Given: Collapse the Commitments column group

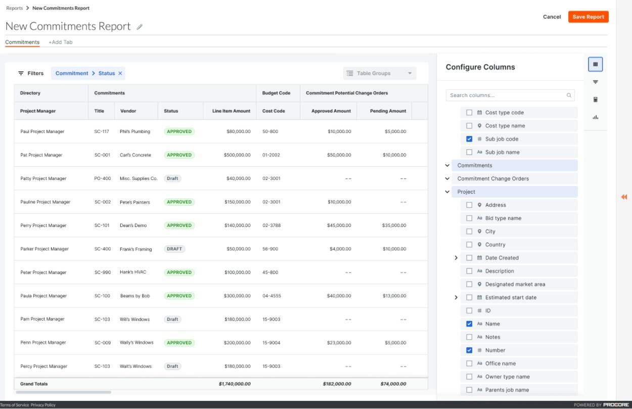Looking at the screenshot, I should [447, 165].
